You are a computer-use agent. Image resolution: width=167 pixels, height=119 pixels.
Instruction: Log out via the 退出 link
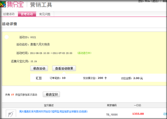(x=155, y=2)
